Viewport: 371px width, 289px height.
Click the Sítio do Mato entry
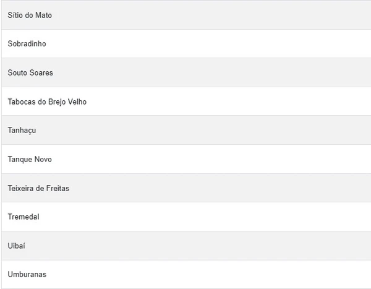[x=30, y=15]
